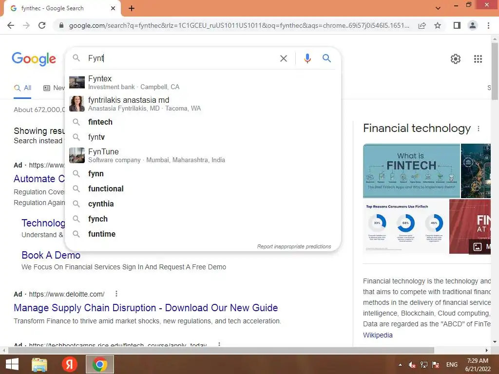499x374 pixels.
Task: Bookmark this page with the star icon
Action: (x=438, y=25)
